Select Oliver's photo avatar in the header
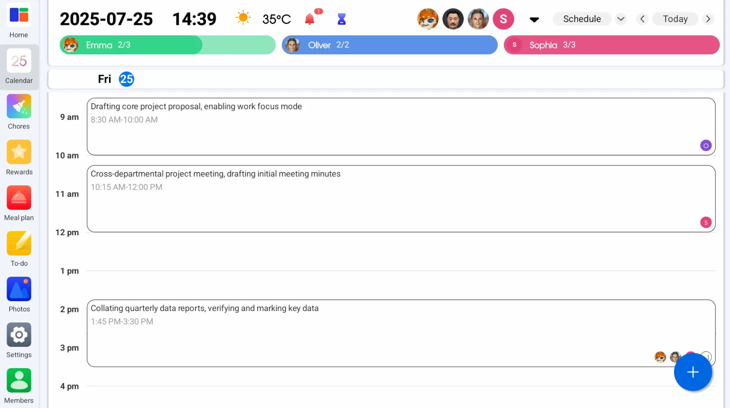Viewport: 730px width, 408px height. (x=478, y=19)
